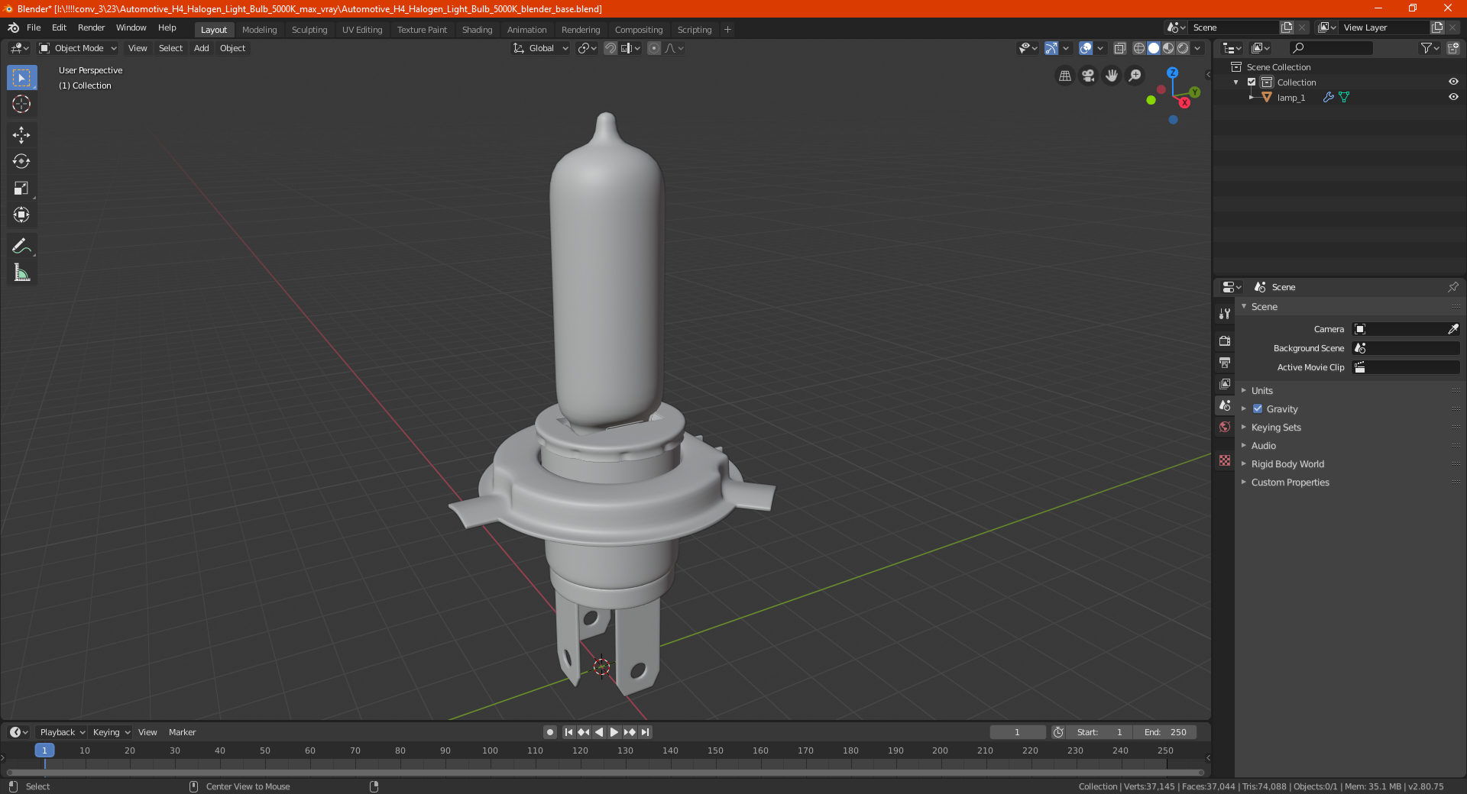Toggle the Gravity checkbox
The width and height of the screenshot is (1467, 794).
[x=1258, y=408]
